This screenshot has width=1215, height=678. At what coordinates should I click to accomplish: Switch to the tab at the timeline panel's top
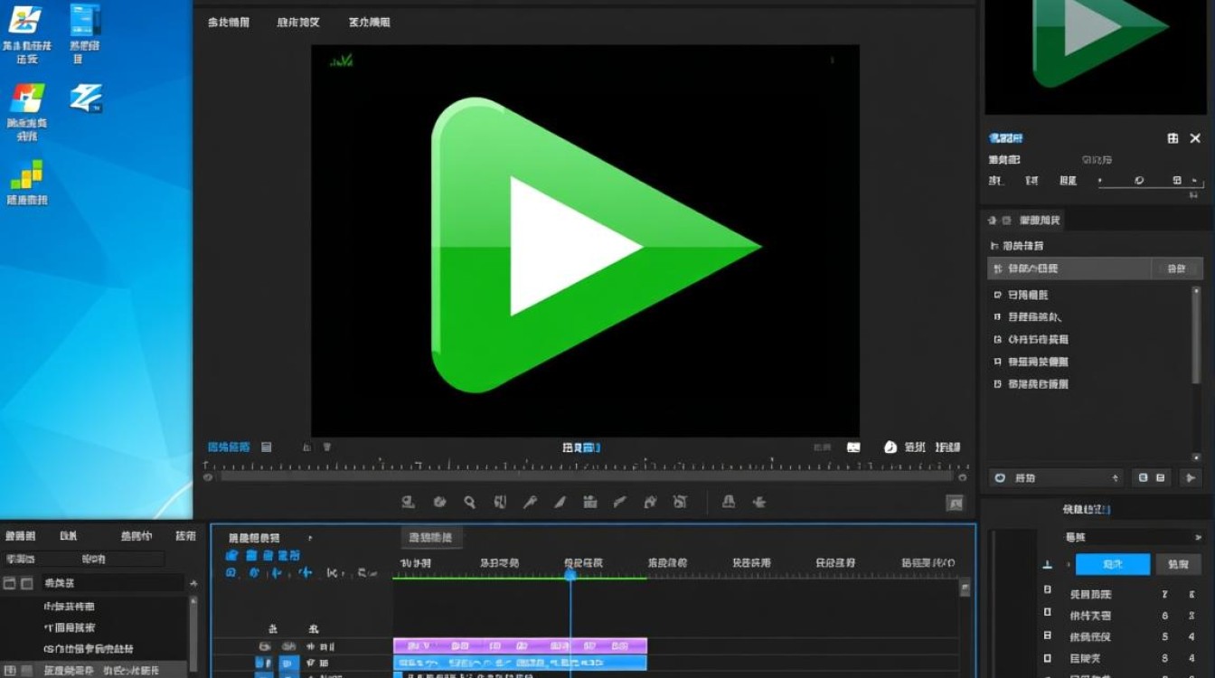[431, 537]
